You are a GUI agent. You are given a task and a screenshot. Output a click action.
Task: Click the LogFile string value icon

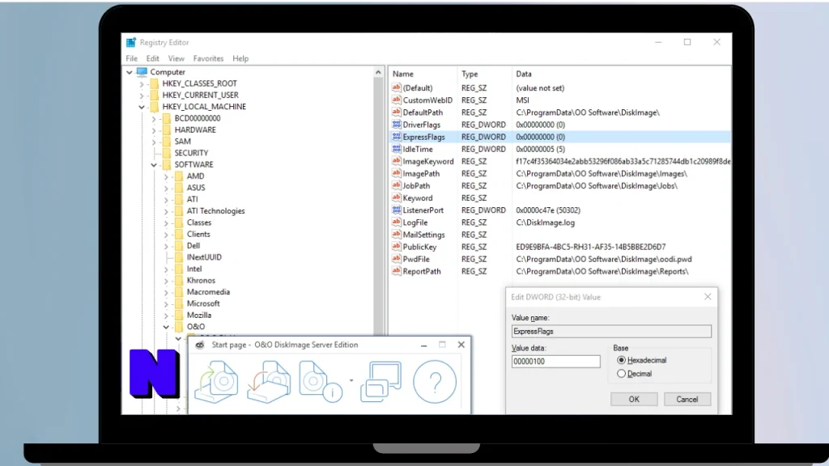397,222
